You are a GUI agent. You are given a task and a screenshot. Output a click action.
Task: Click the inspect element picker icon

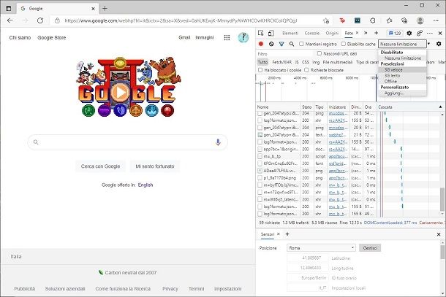tap(260, 33)
